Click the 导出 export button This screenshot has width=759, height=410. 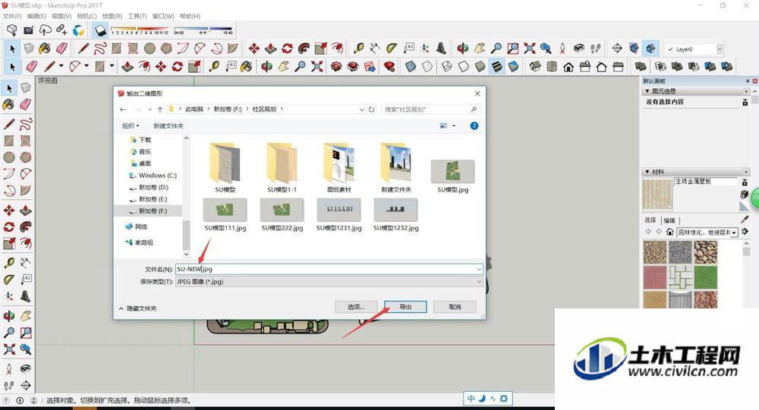pyautogui.click(x=405, y=307)
